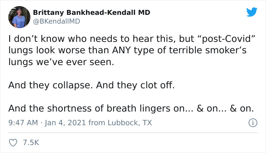
Task: Click the sentence "And they clot off."
Action: point(136,85)
